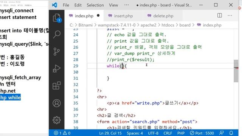Open the Extensions view
The width and height of the screenshot is (242, 136).
(x=57, y=86)
